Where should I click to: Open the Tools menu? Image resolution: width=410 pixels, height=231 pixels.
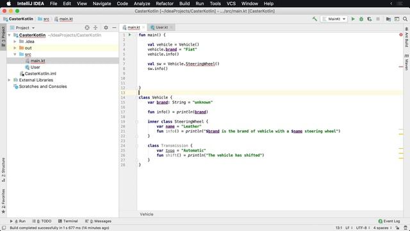tap(215, 4)
